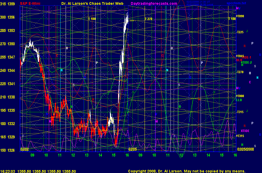The width and height of the screenshot is (262, 173).
Task: Select the Dr. Al Larson's Chaos Trader Web heading
Action: click(x=92, y=3)
